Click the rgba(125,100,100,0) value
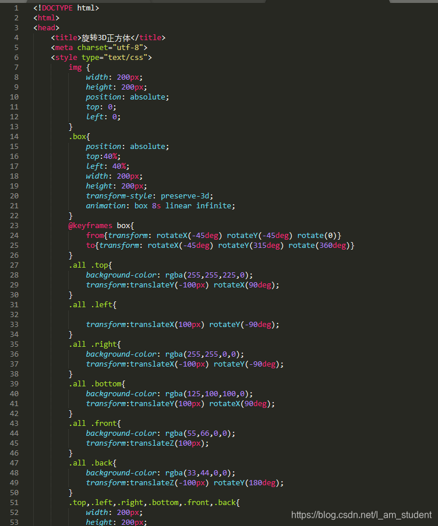Screen dimensions: 438x526 (x=207, y=394)
